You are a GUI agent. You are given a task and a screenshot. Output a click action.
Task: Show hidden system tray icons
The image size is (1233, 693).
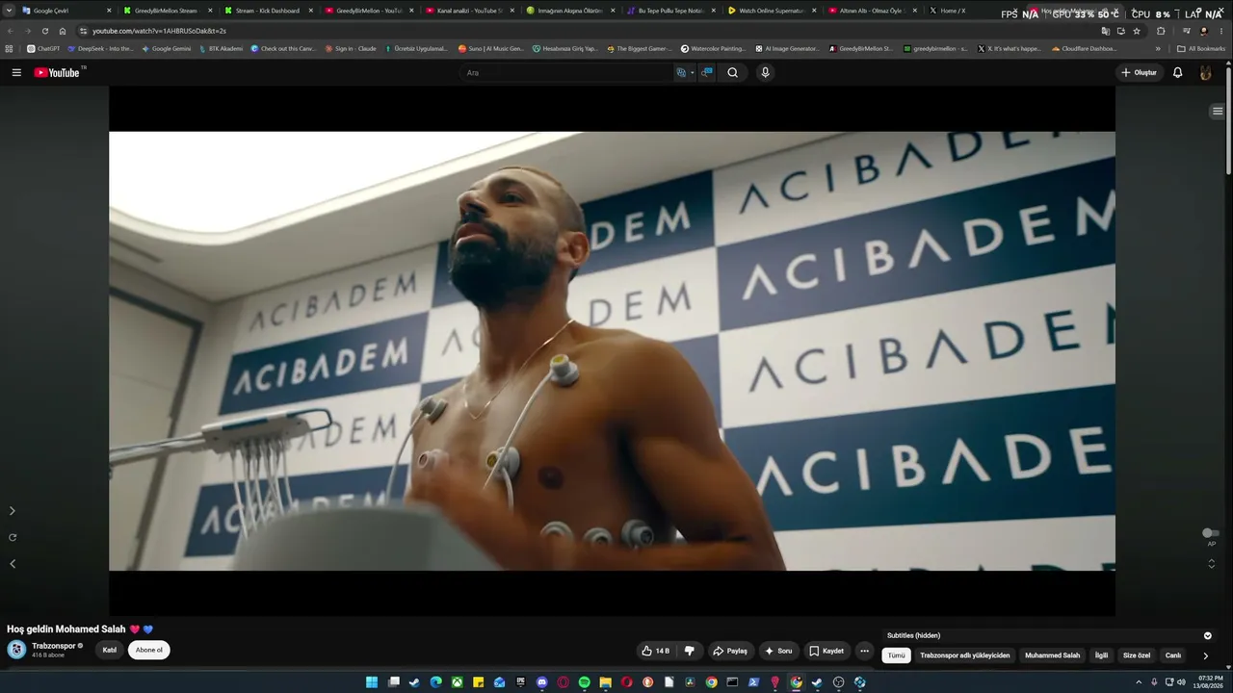1140,682
